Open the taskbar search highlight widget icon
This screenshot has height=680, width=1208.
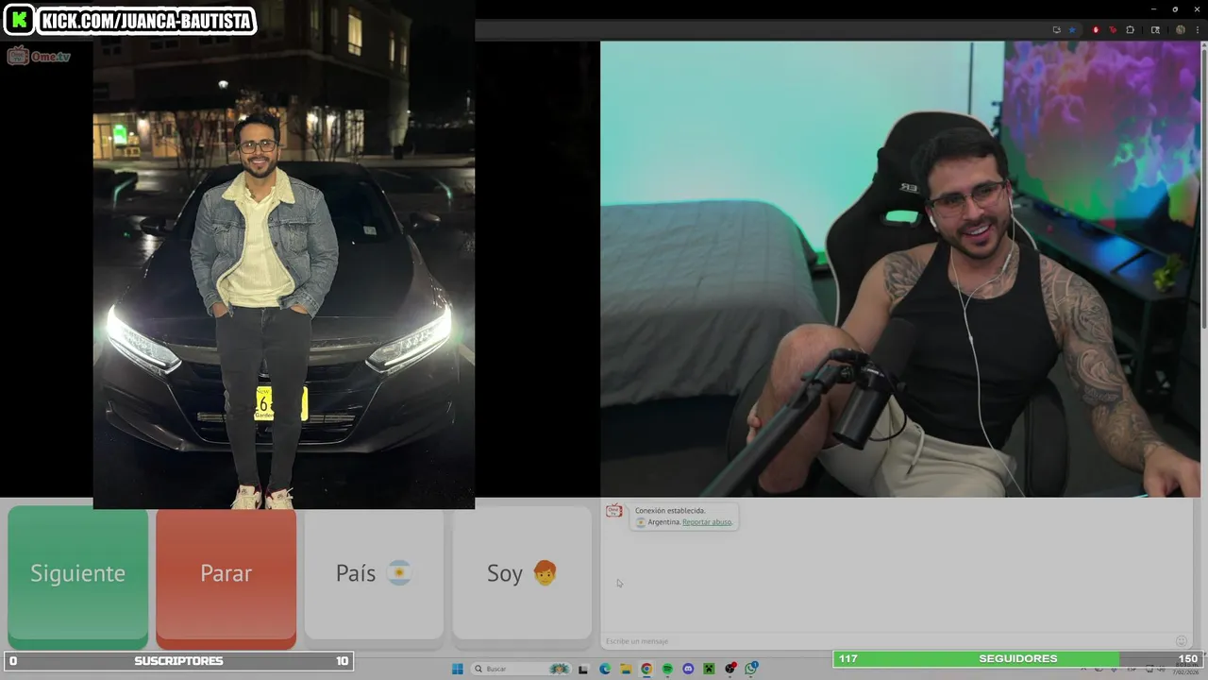pyautogui.click(x=559, y=669)
